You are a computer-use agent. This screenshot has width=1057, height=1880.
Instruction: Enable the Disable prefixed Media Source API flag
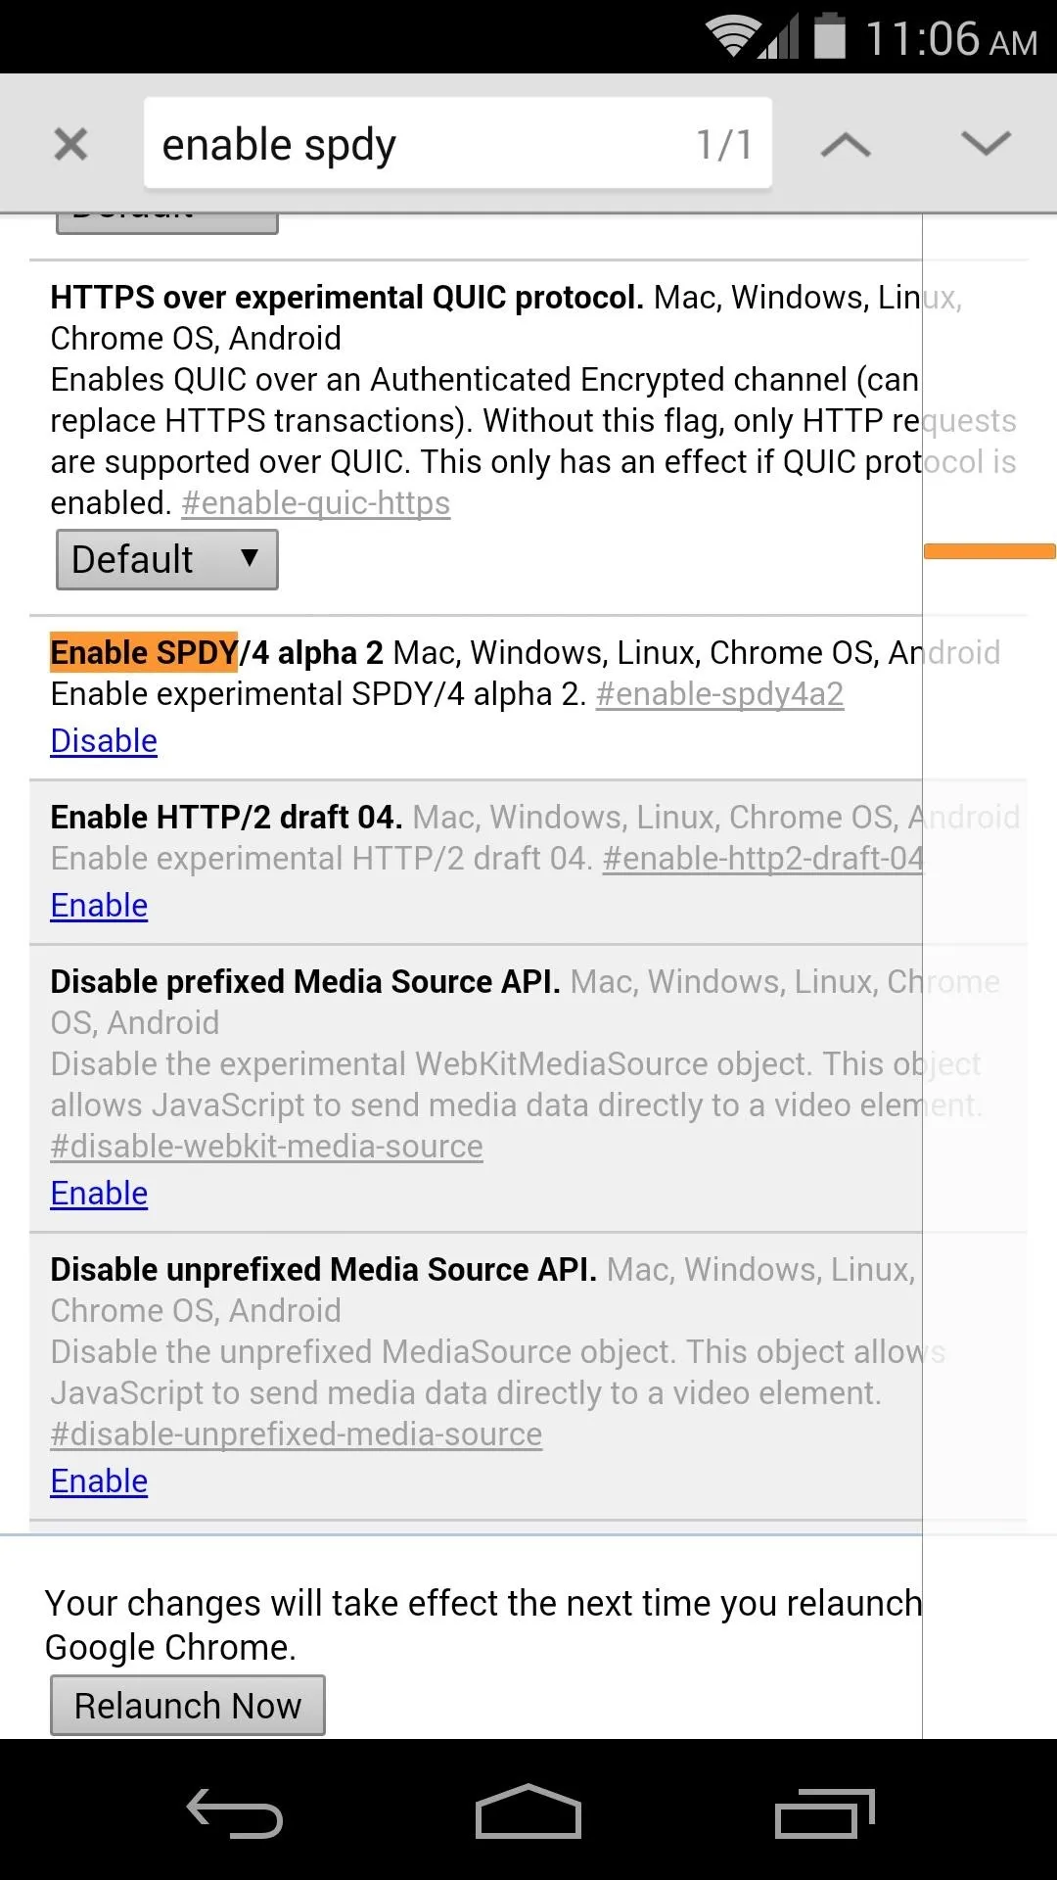point(99,1194)
